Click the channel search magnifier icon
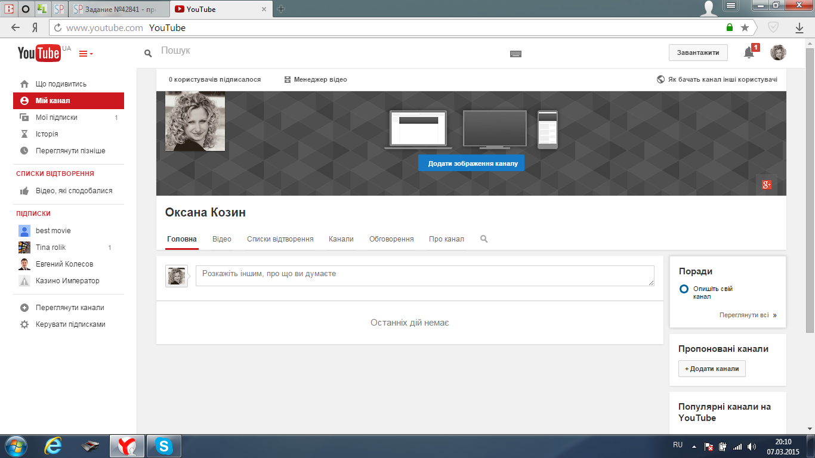The height and width of the screenshot is (458, 815). coord(484,239)
